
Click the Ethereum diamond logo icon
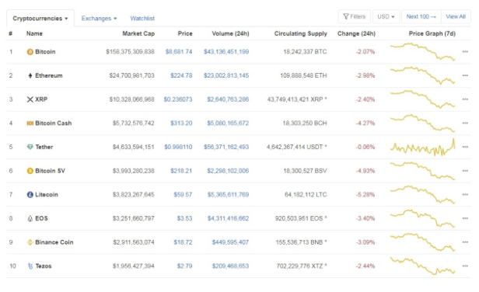[x=30, y=75]
